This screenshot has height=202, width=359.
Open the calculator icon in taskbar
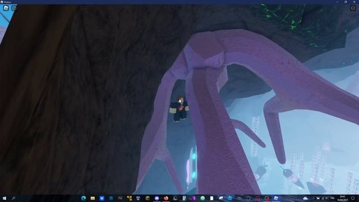(x=185, y=198)
